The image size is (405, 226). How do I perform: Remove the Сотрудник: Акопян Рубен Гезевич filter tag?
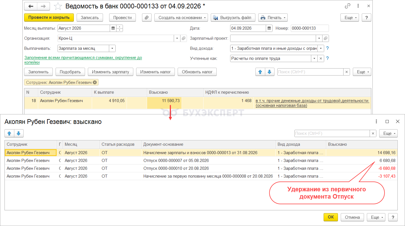95,82
